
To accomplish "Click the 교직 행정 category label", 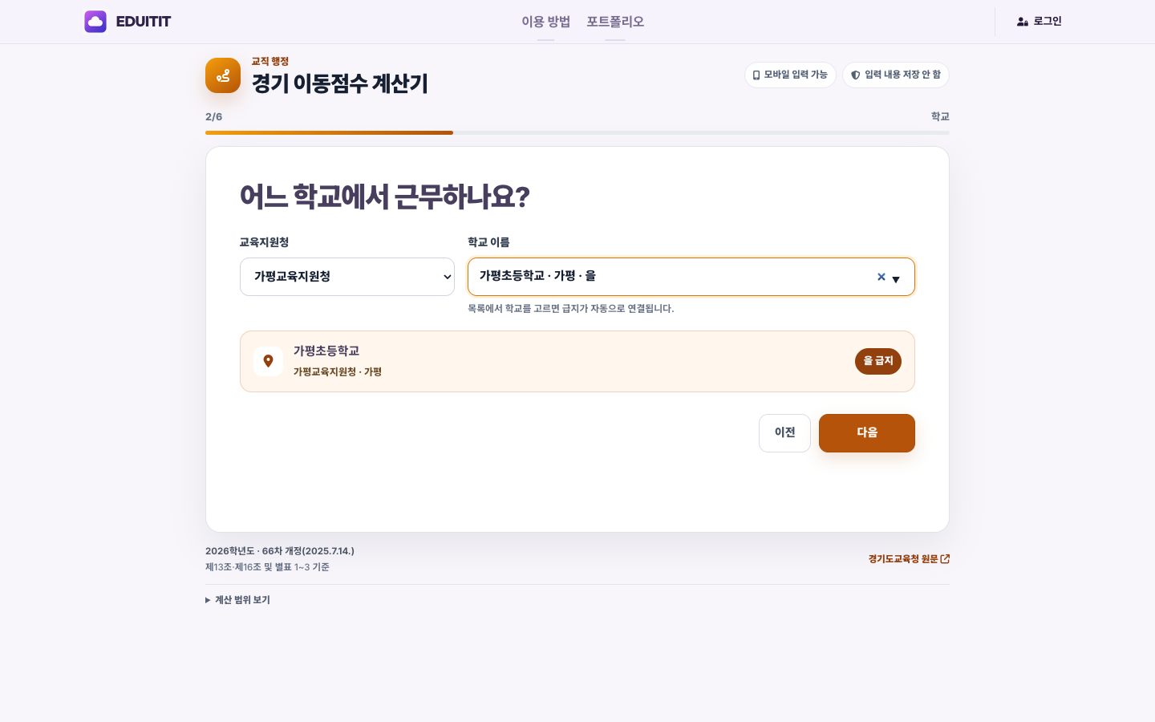I will coord(270,62).
